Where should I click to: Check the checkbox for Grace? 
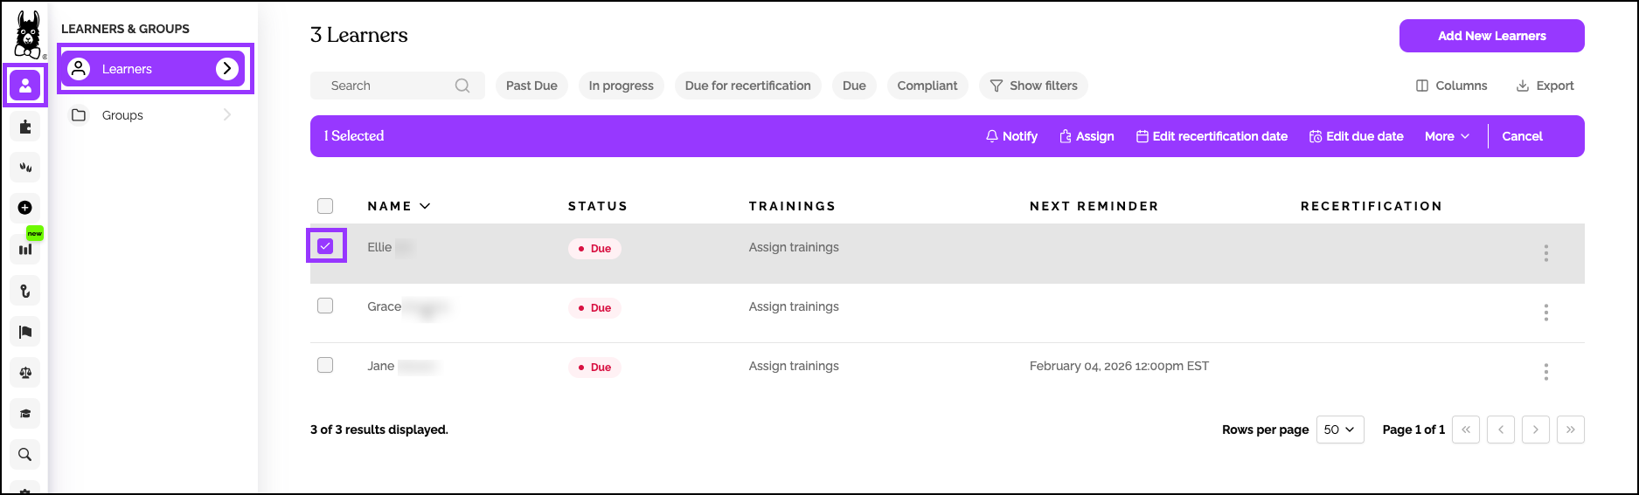325,306
